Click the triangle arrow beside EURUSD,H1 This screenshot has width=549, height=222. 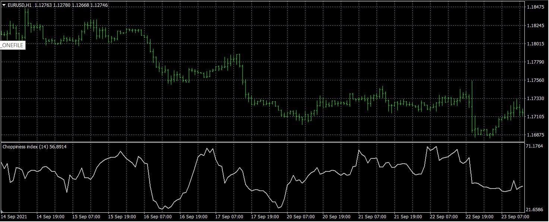coord(4,5)
